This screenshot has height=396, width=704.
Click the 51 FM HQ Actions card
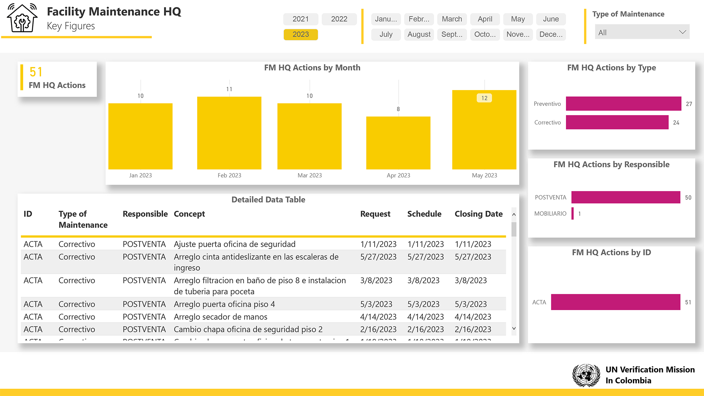[57, 79]
